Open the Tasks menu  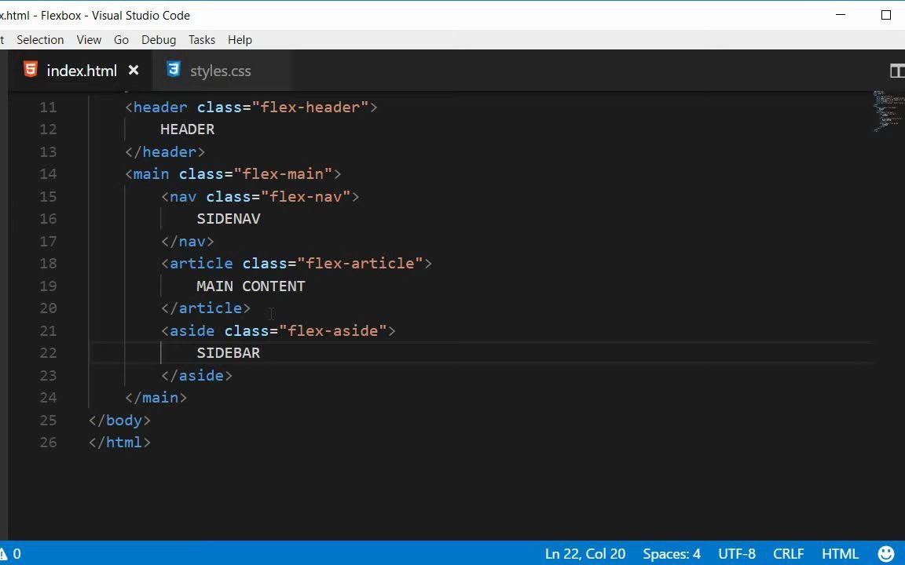coord(201,40)
